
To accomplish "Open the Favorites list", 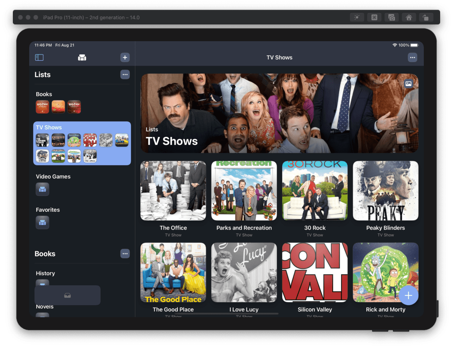I will pos(48,210).
